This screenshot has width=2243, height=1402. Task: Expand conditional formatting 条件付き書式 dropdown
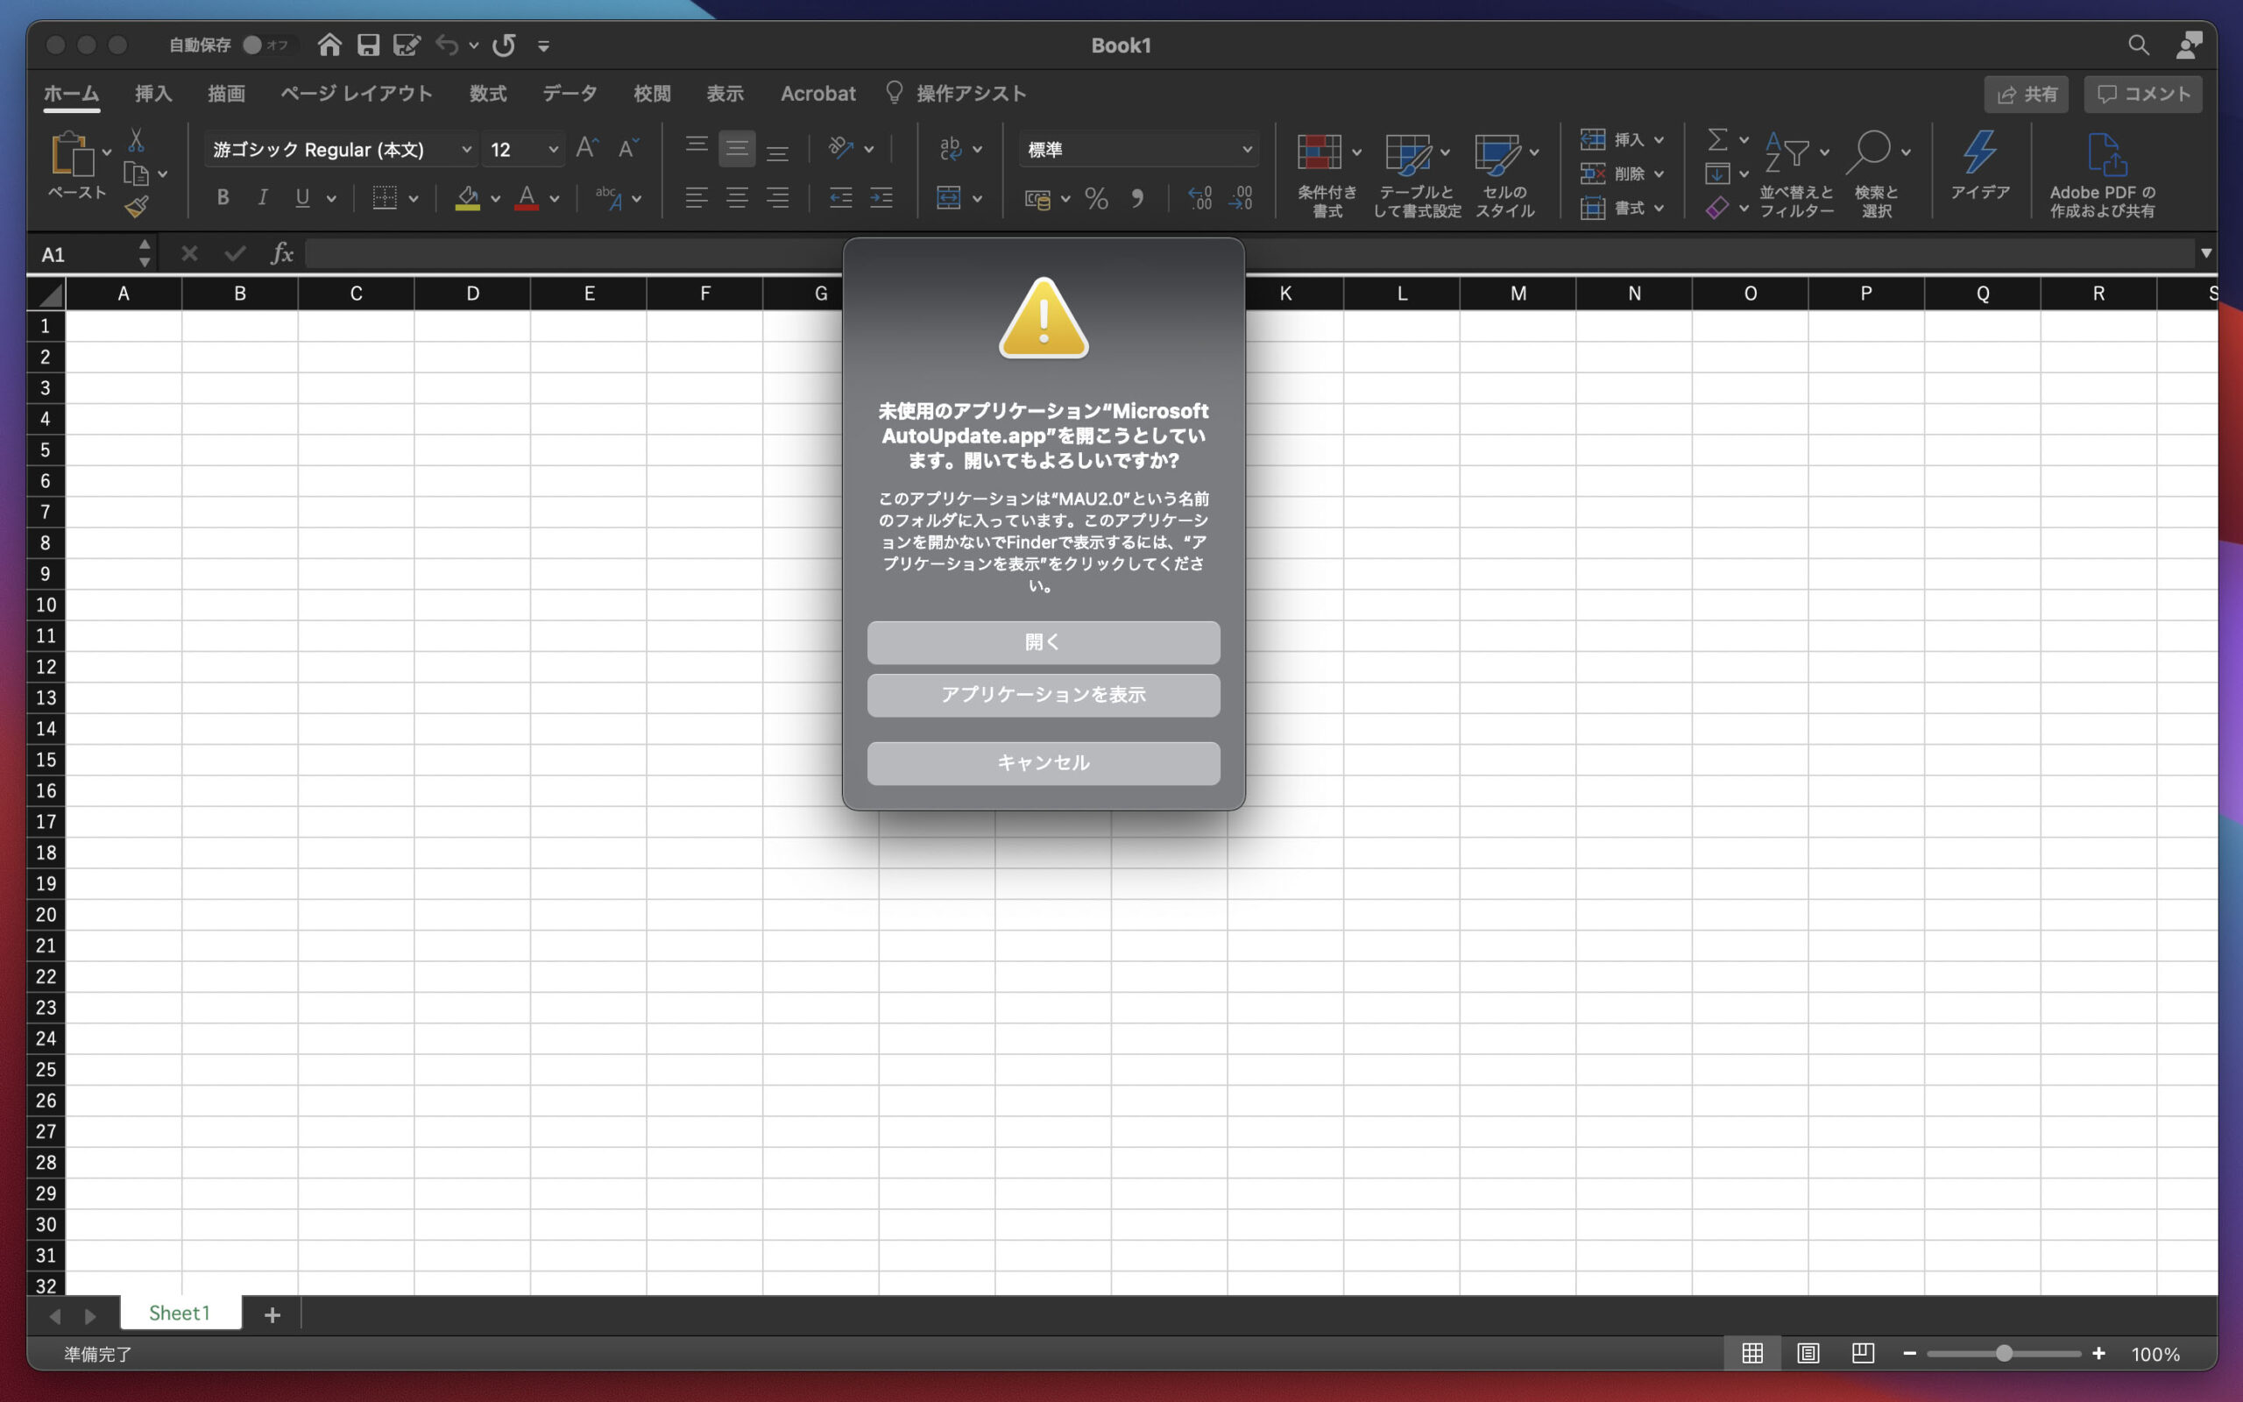[1357, 152]
